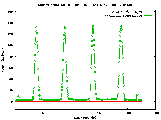Click the x-axis tick label 150

click(x=100, y=113)
